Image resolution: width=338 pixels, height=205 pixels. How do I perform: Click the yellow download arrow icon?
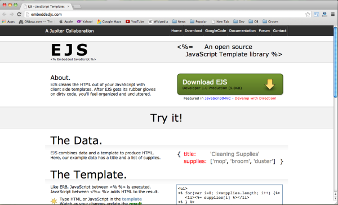[x=270, y=84]
